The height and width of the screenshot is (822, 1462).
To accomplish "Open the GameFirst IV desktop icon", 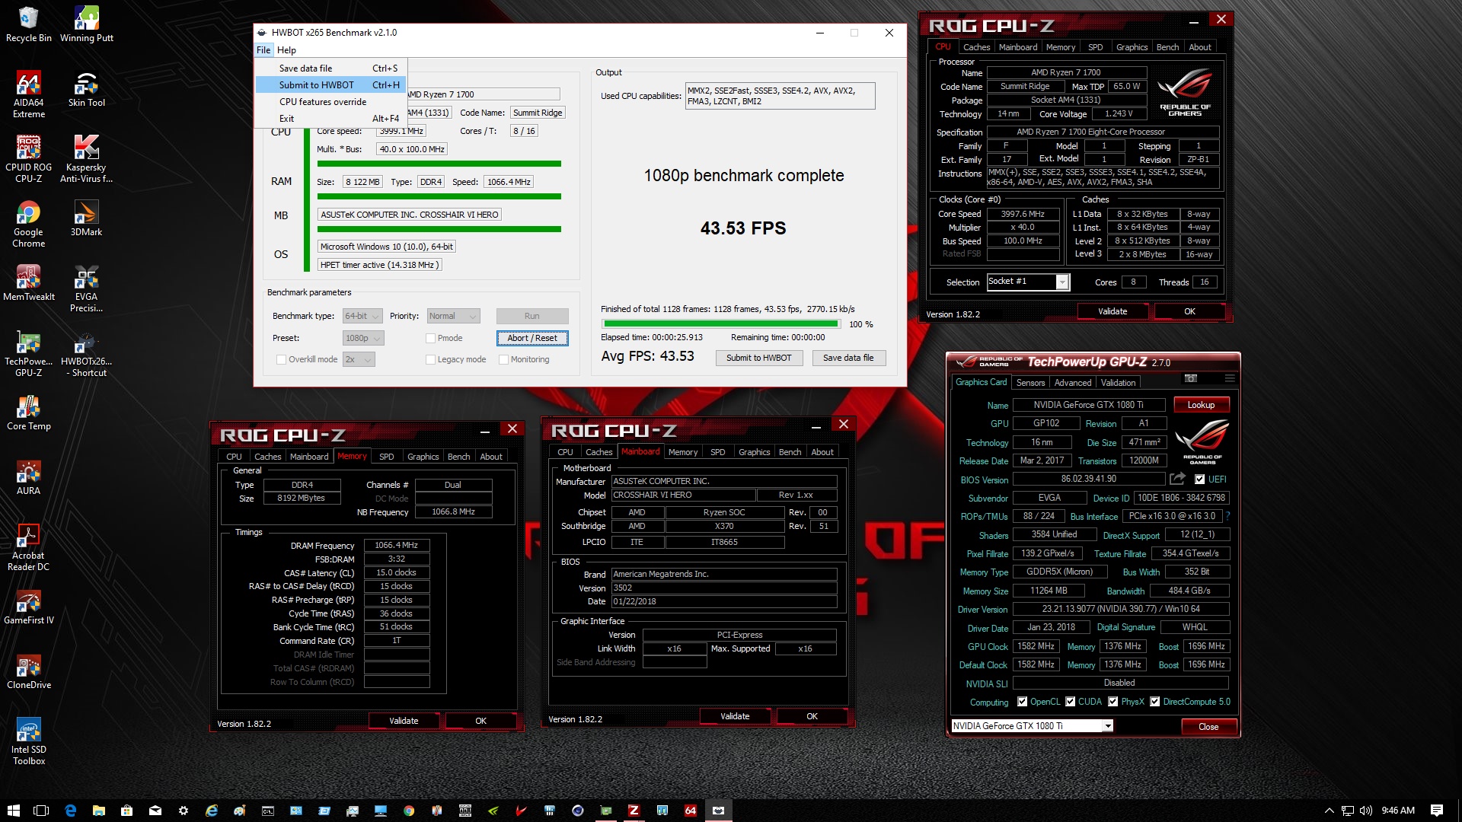I will pos(29,607).
